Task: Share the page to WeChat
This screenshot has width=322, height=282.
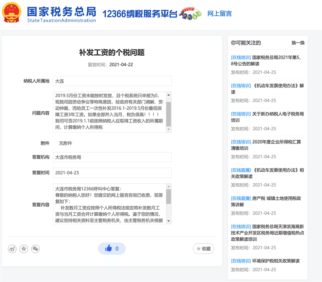Action: tap(35, 249)
